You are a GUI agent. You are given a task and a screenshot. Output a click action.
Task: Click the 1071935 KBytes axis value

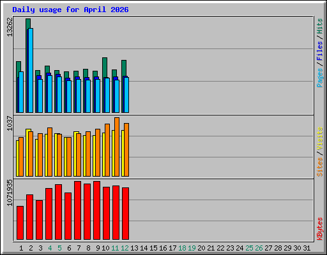coord(10,193)
